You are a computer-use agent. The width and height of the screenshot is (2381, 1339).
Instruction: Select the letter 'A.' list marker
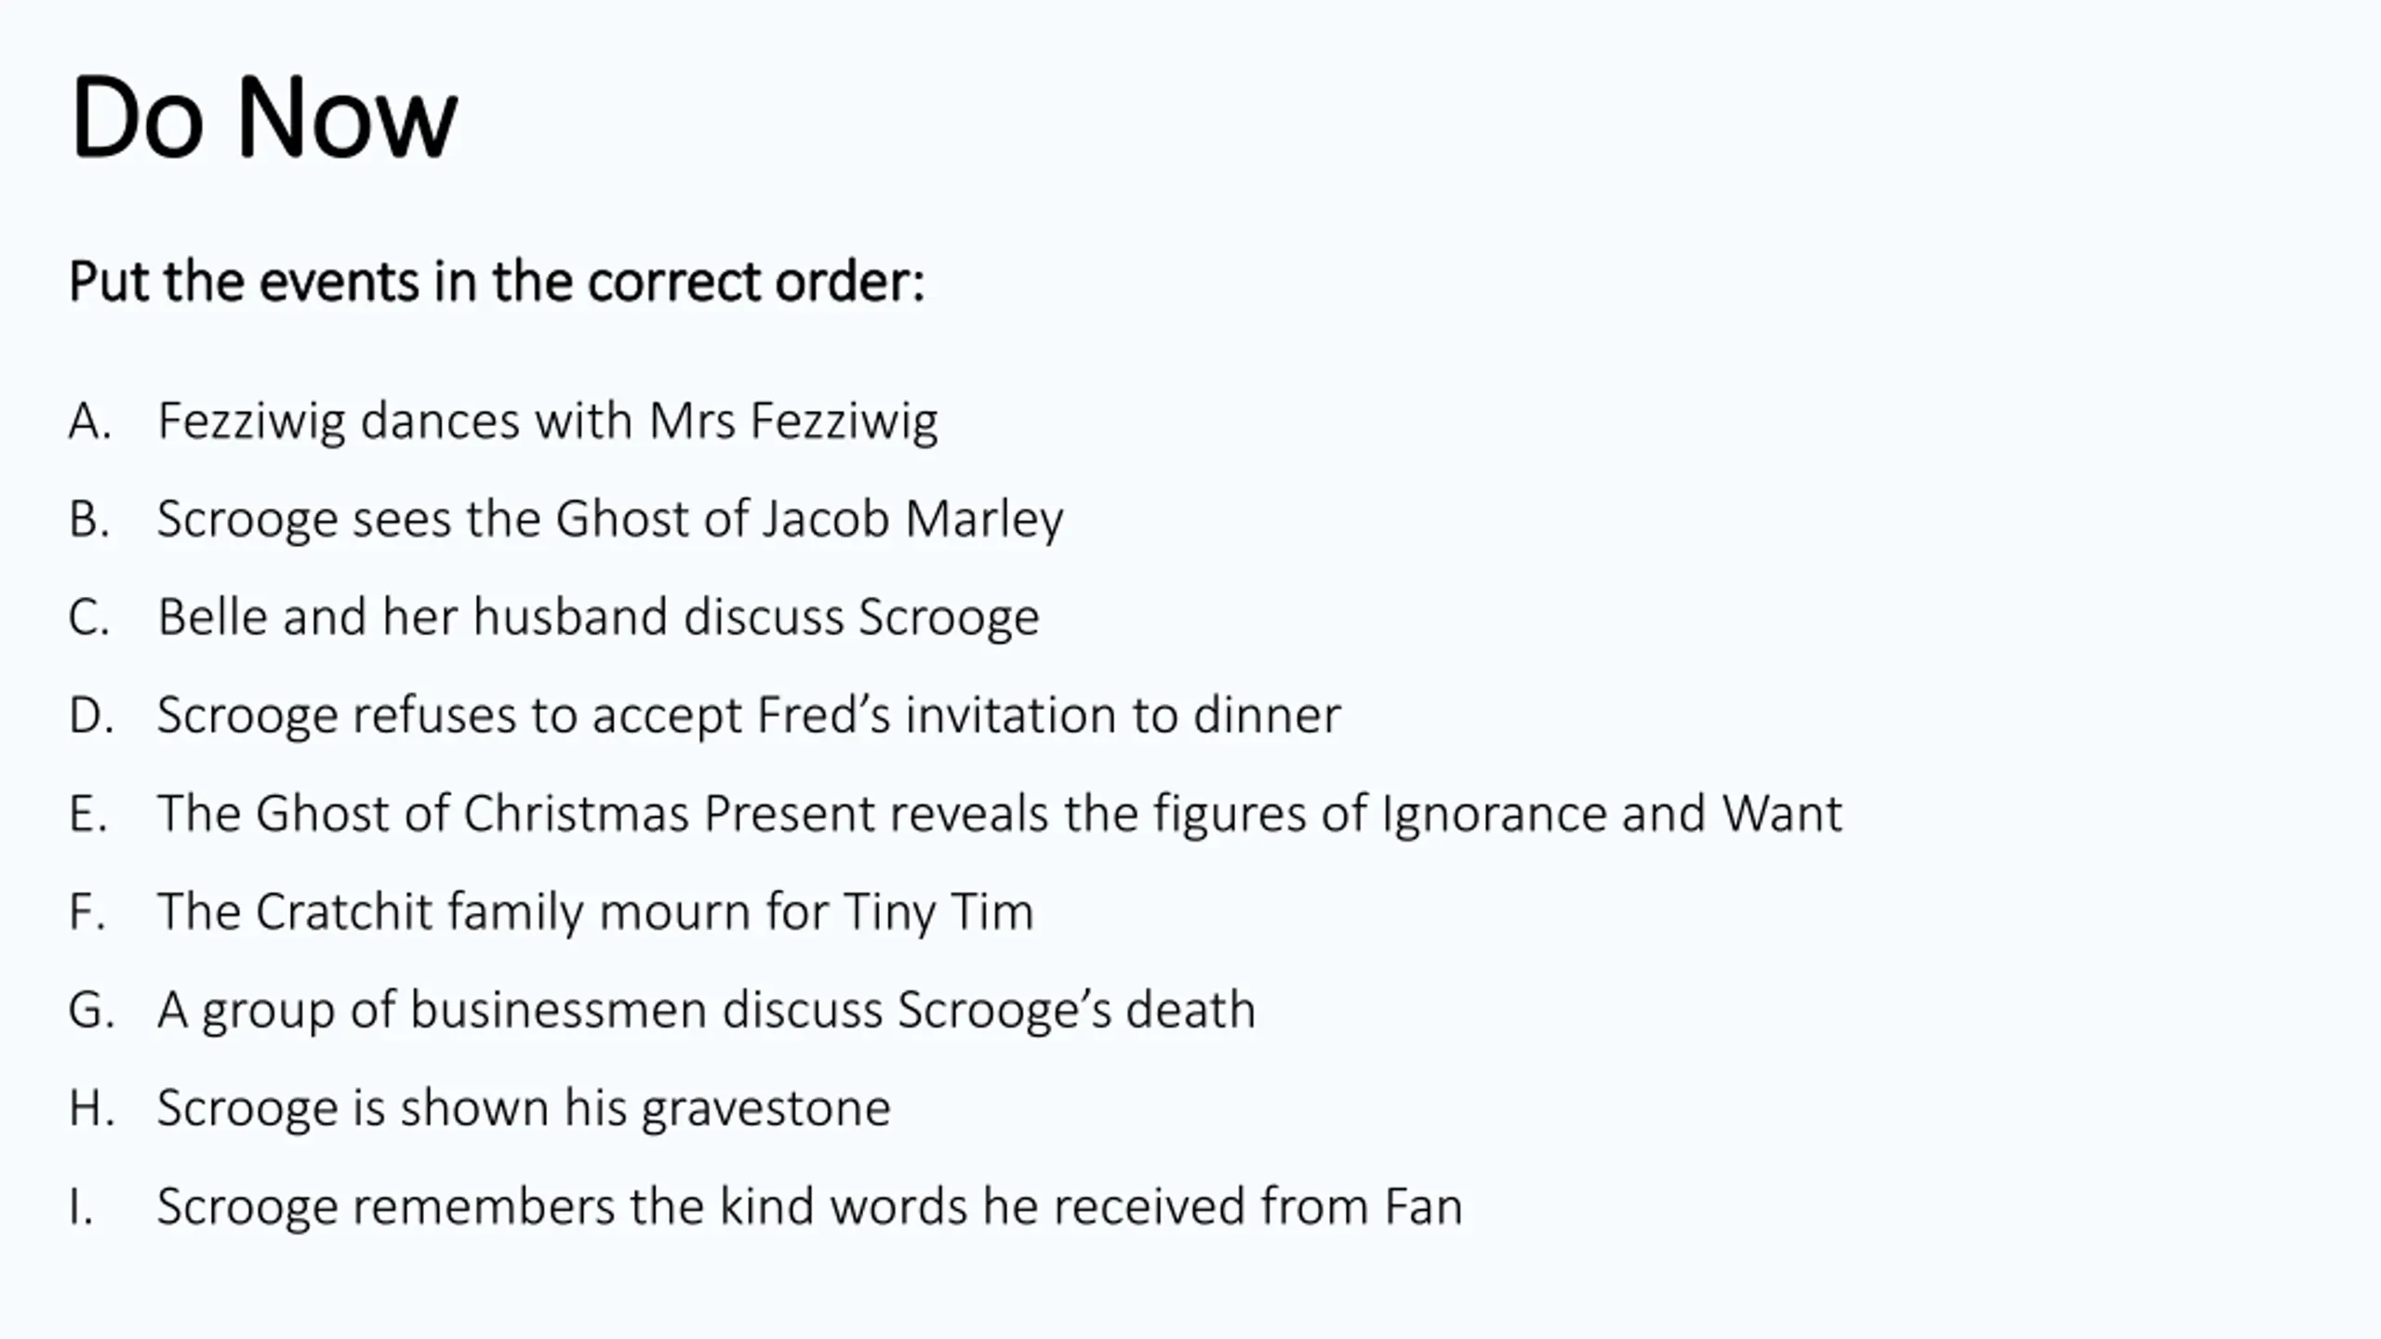[90, 421]
